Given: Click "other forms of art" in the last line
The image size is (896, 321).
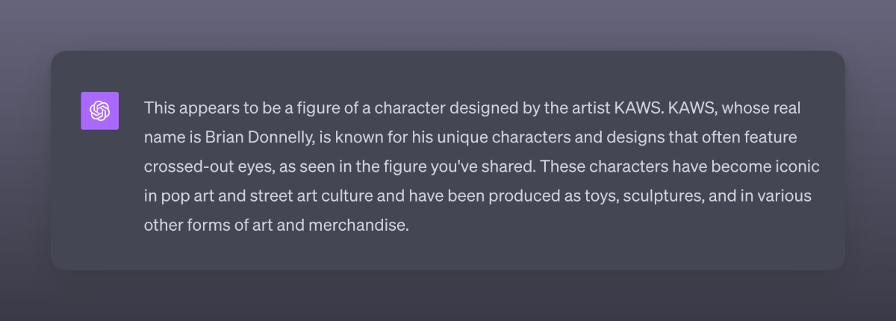Looking at the screenshot, I should tap(200, 225).
